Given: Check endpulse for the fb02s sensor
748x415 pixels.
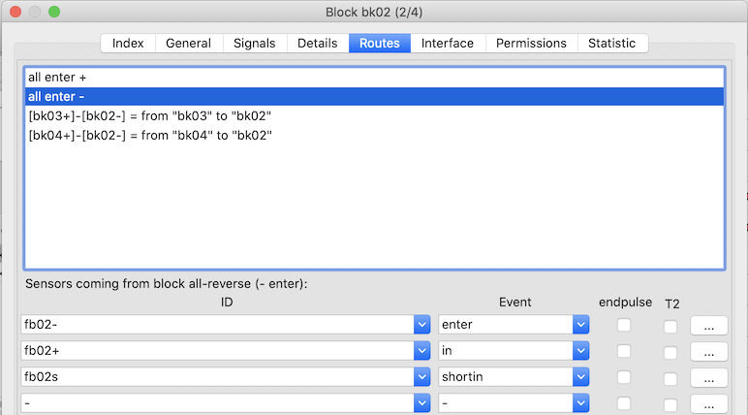Looking at the screenshot, I should tap(624, 377).
